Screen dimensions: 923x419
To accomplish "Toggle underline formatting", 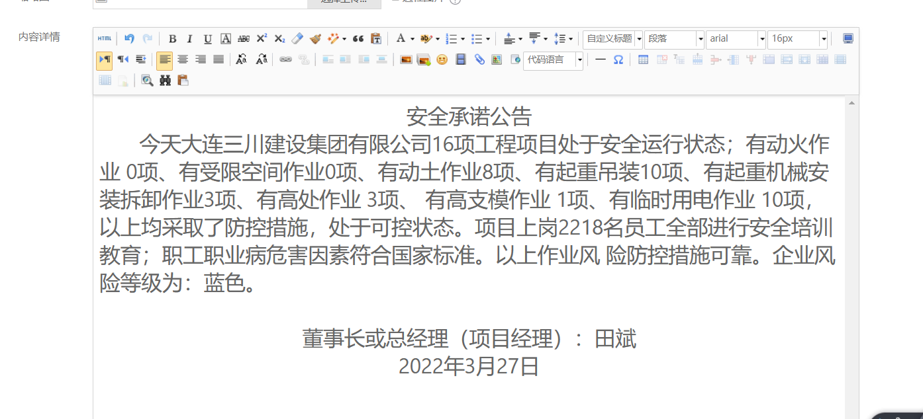I will click(208, 39).
